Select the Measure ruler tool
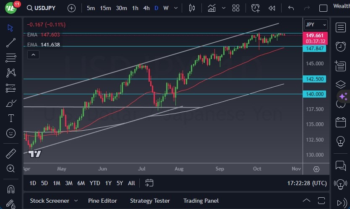Screen dimensions: 350x209 [x=11, y=153]
